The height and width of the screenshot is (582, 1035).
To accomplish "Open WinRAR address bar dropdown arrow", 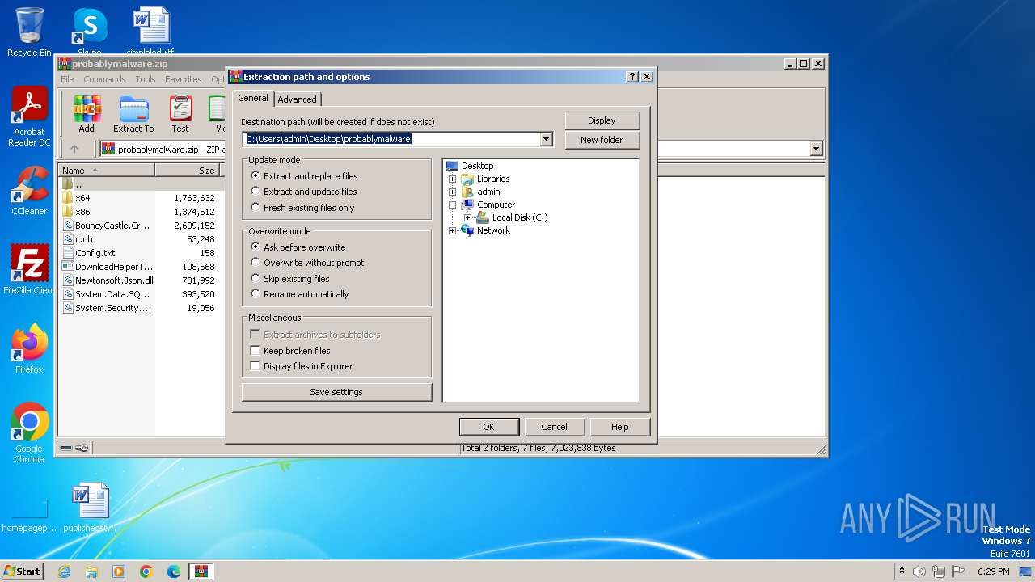I will tap(816, 149).
